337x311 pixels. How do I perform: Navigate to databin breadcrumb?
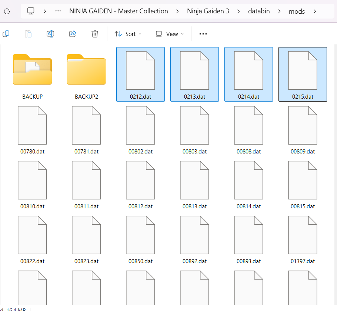[259, 11]
